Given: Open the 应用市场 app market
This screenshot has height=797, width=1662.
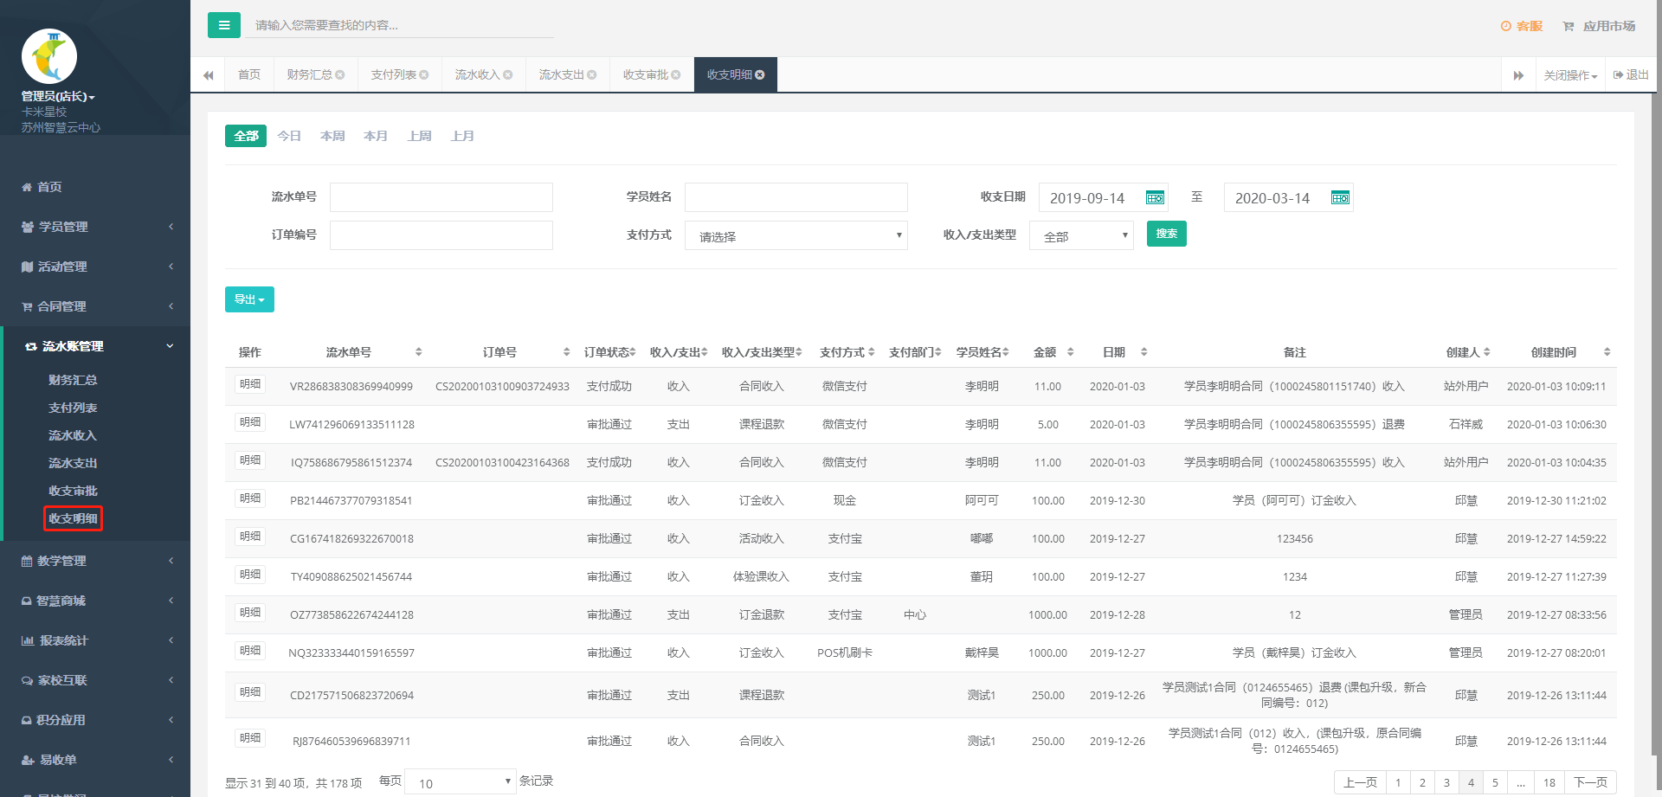Looking at the screenshot, I should pyautogui.click(x=1599, y=26).
